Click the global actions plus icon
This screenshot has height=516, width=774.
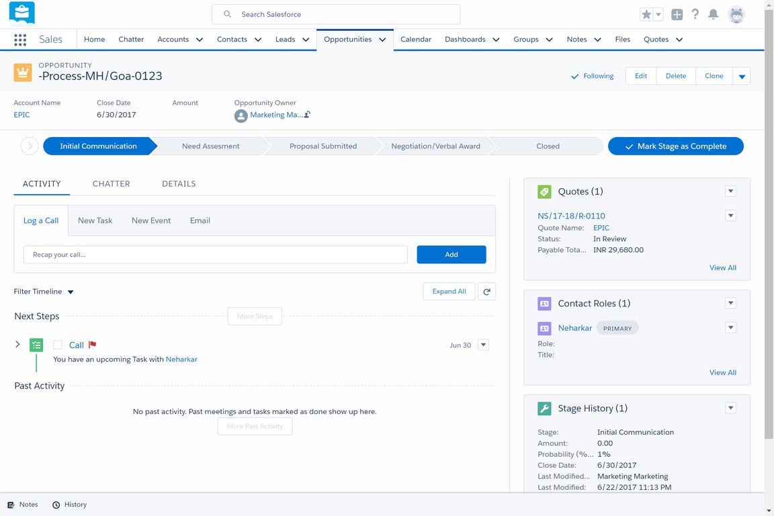[677, 14]
